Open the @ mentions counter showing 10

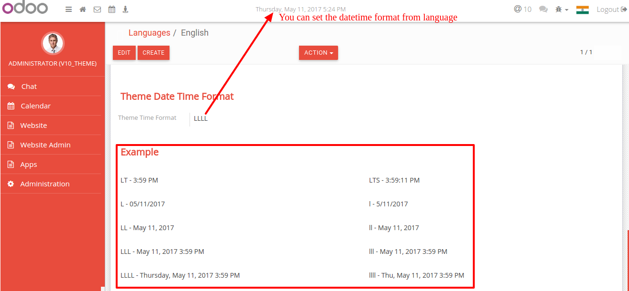point(522,9)
